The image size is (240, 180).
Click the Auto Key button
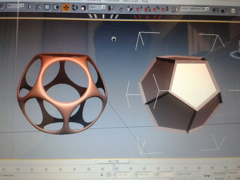[219, 173]
